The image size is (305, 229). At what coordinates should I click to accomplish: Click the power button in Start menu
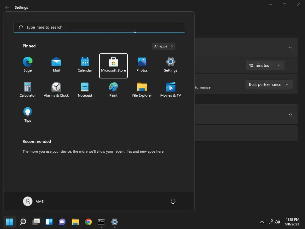coord(173,201)
